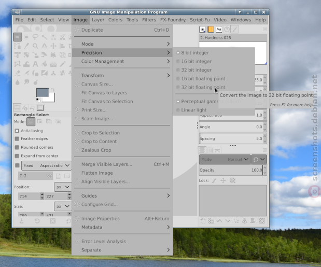This screenshot has height=267, width=321.
Task: Select the Scissors Select tool
Action: [x=62, y=37]
